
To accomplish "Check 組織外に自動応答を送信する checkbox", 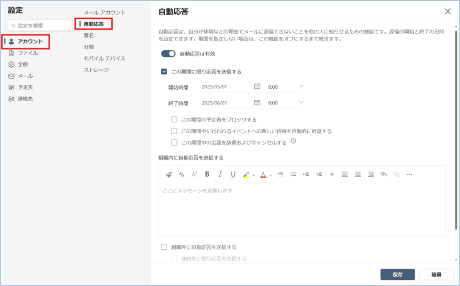I will [x=164, y=247].
